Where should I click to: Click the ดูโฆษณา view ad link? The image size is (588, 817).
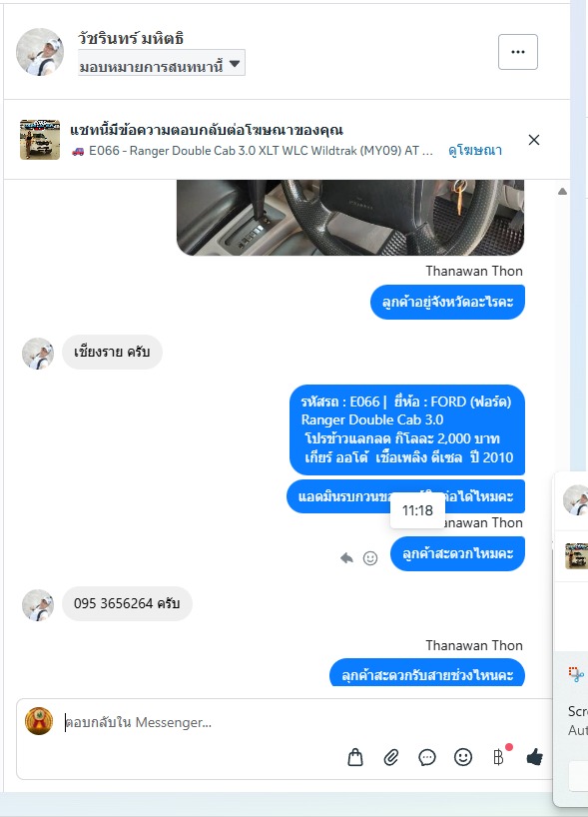(475, 151)
